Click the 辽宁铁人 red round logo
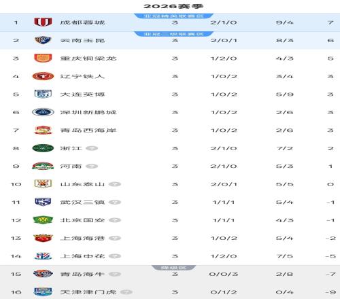The height and width of the screenshot is (299, 340). pos(43,76)
